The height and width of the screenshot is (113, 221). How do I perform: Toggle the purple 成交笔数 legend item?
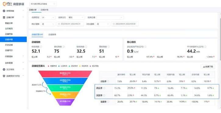(94, 66)
